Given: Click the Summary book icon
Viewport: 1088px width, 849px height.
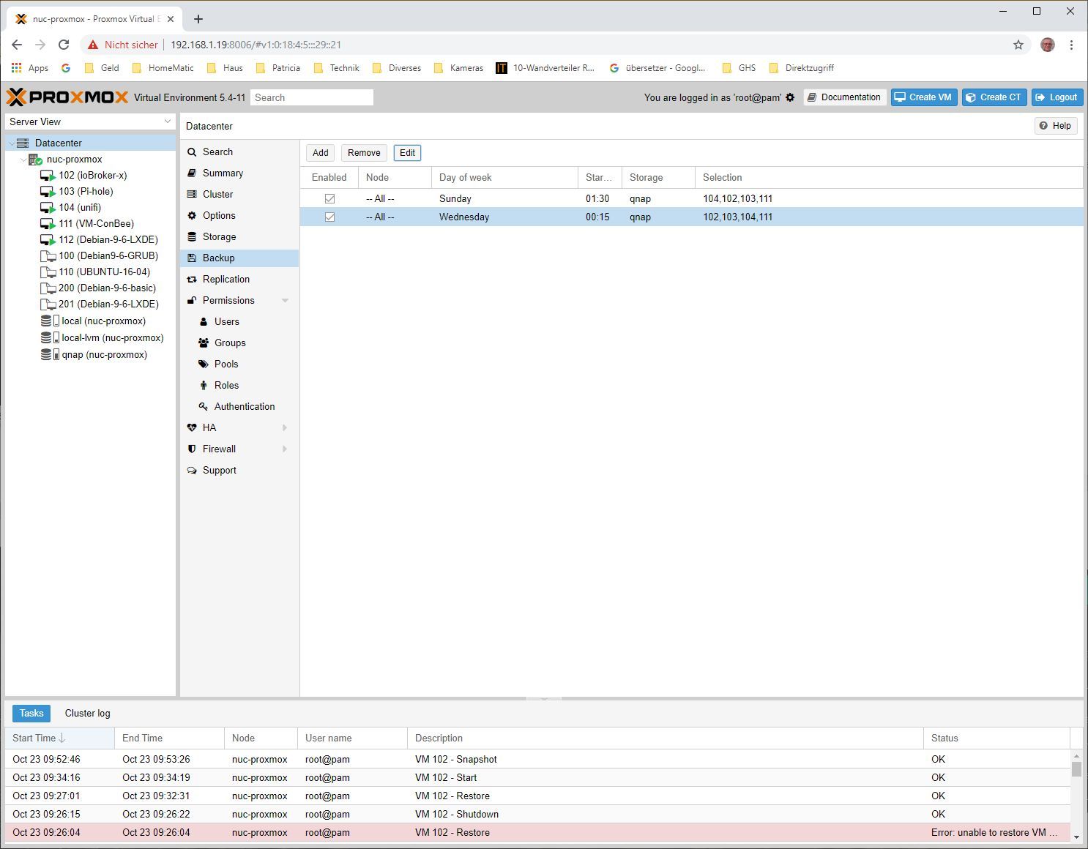Looking at the screenshot, I should (x=192, y=173).
